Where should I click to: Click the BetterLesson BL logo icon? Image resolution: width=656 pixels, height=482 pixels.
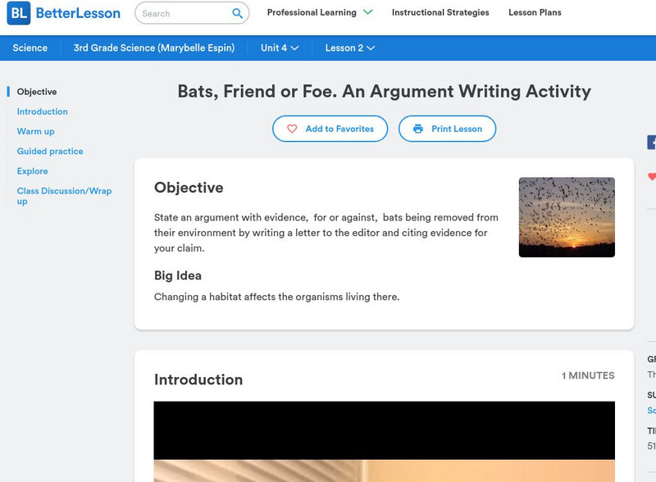pos(19,13)
